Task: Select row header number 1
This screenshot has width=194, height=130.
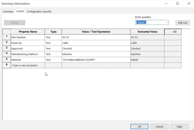Action: click(7, 37)
